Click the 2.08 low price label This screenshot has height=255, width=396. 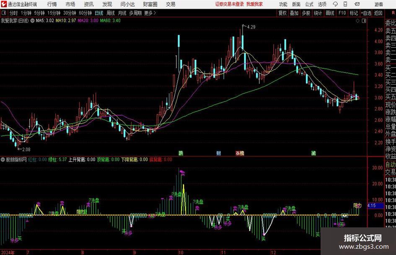pyautogui.click(x=26, y=149)
